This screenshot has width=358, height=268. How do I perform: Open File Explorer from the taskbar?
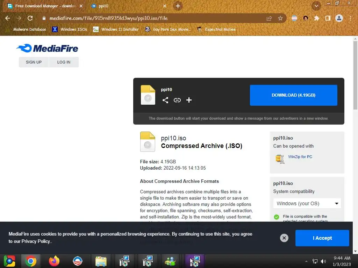(x=101, y=261)
